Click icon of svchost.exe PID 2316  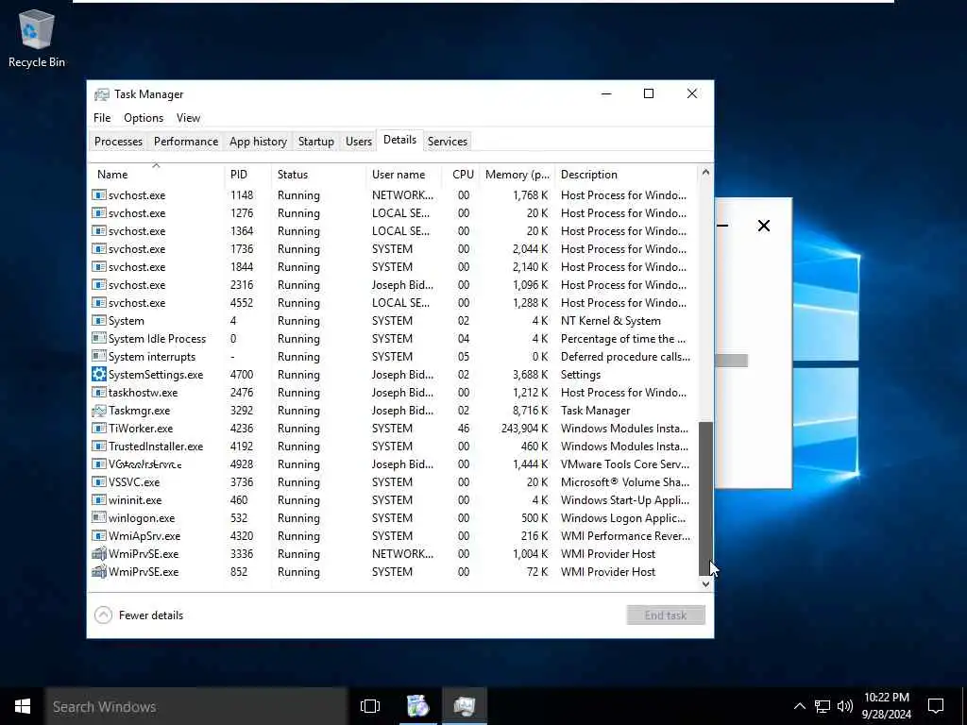pos(98,285)
